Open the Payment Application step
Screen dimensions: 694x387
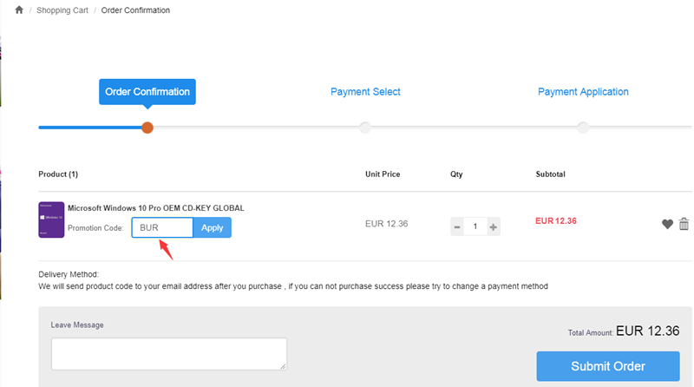coord(583,91)
